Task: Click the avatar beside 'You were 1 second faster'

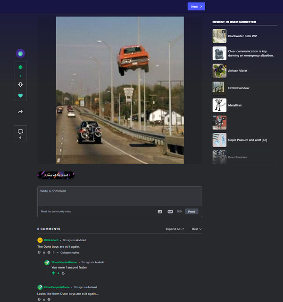Action: [47, 262]
